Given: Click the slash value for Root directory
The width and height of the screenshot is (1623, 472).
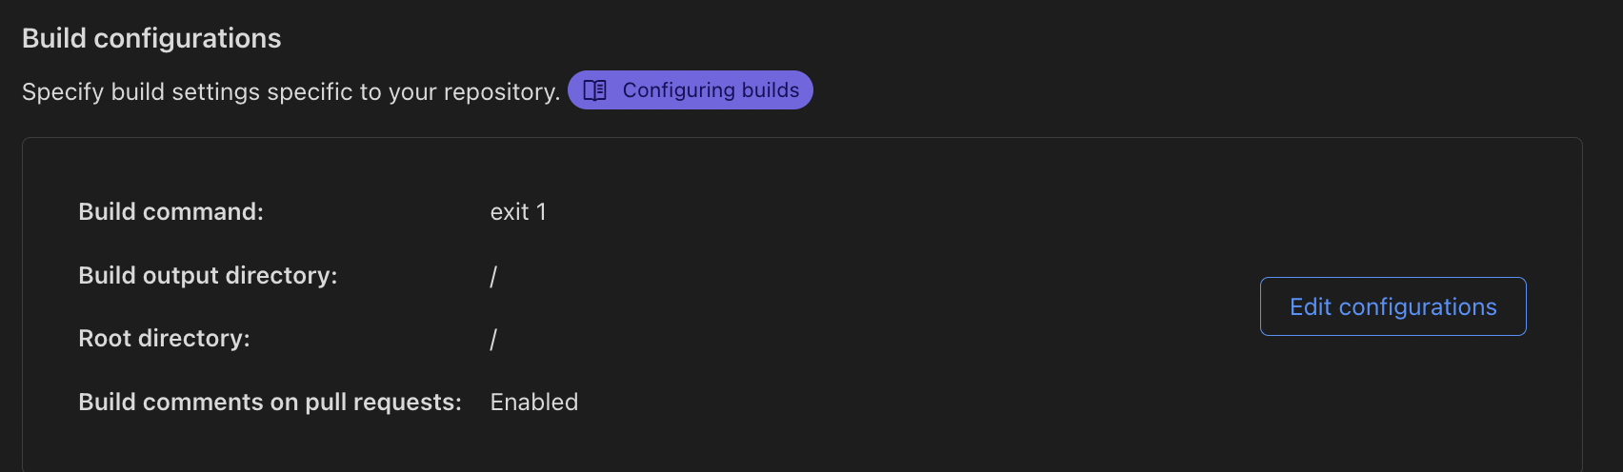Looking at the screenshot, I should click(493, 339).
